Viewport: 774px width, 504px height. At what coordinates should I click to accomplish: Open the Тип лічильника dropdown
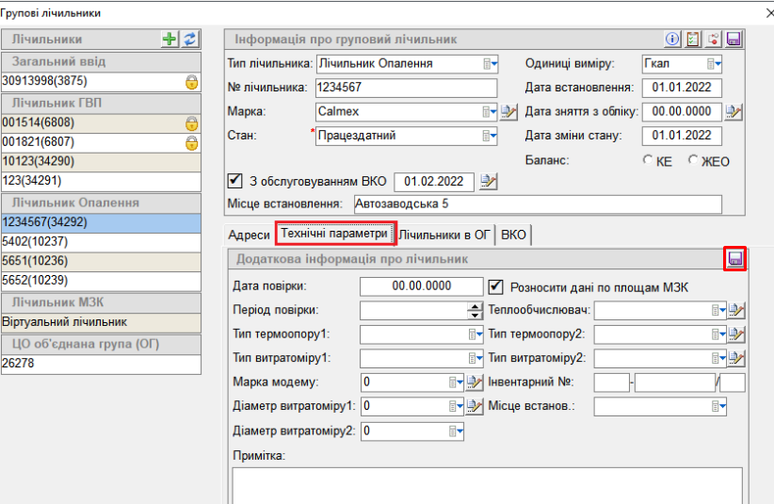489,64
